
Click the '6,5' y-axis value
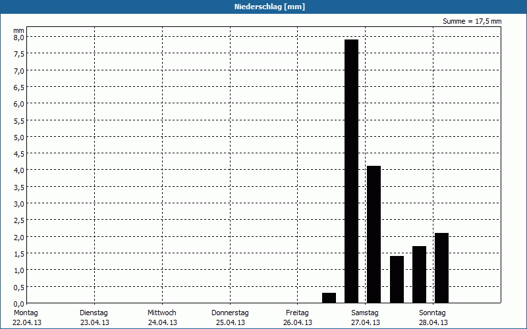coord(19,88)
